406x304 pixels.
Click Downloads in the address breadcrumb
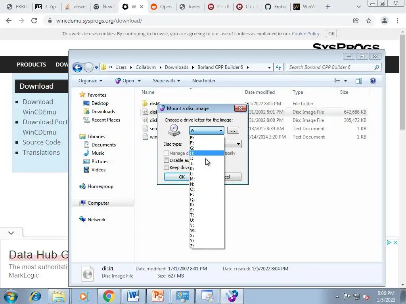click(x=176, y=67)
